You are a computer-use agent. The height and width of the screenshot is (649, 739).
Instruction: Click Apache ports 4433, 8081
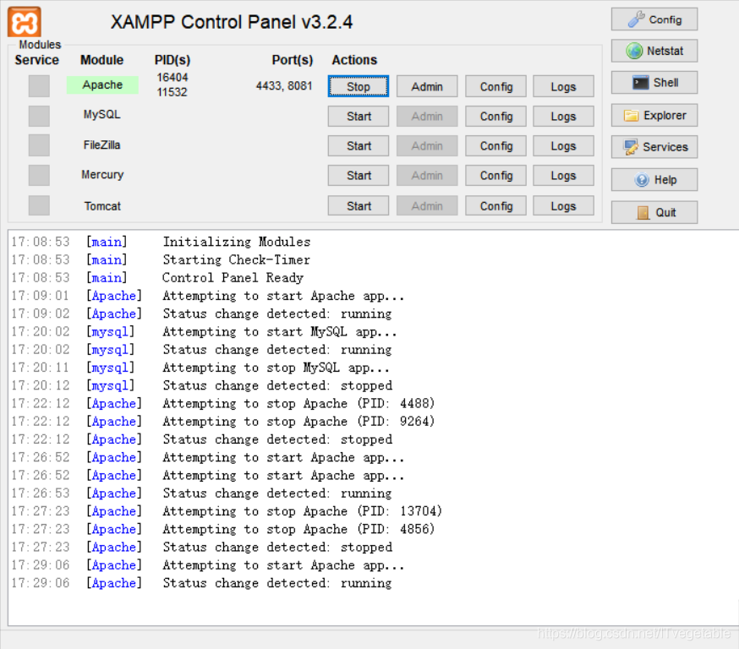coord(284,85)
